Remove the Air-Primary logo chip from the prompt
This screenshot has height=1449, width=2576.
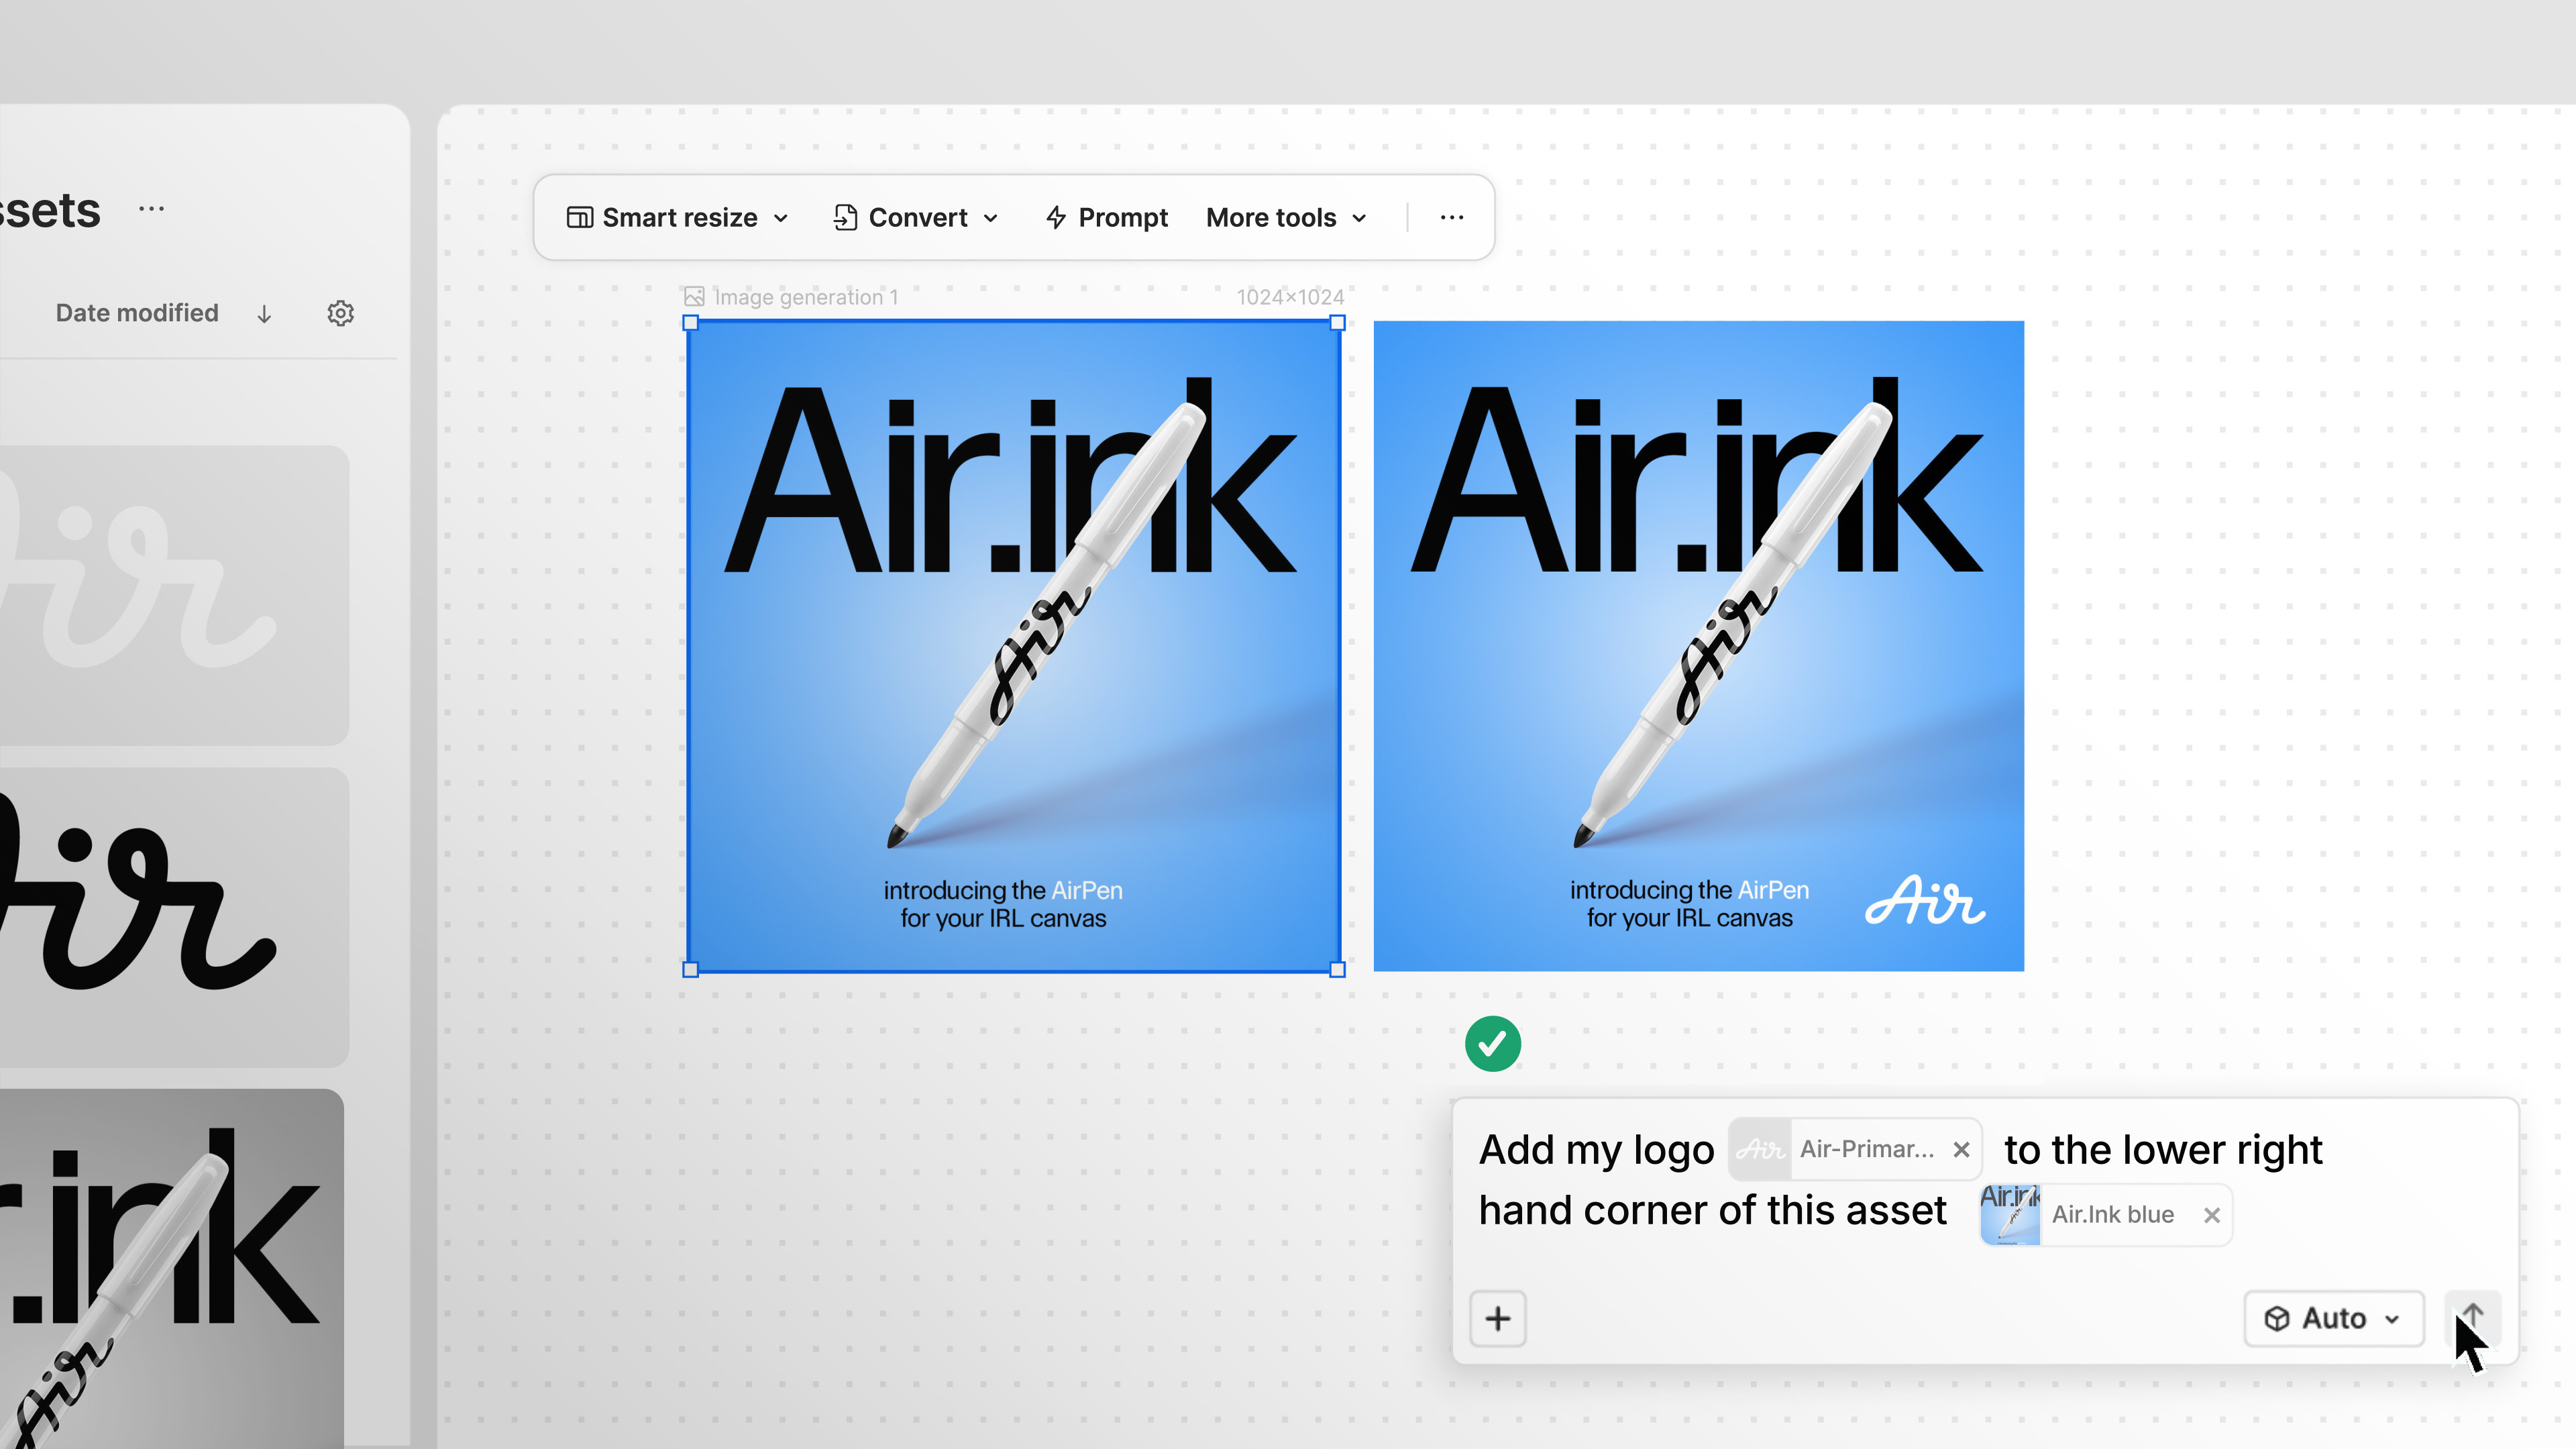pyautogui.click(x=1960, y=1149)
